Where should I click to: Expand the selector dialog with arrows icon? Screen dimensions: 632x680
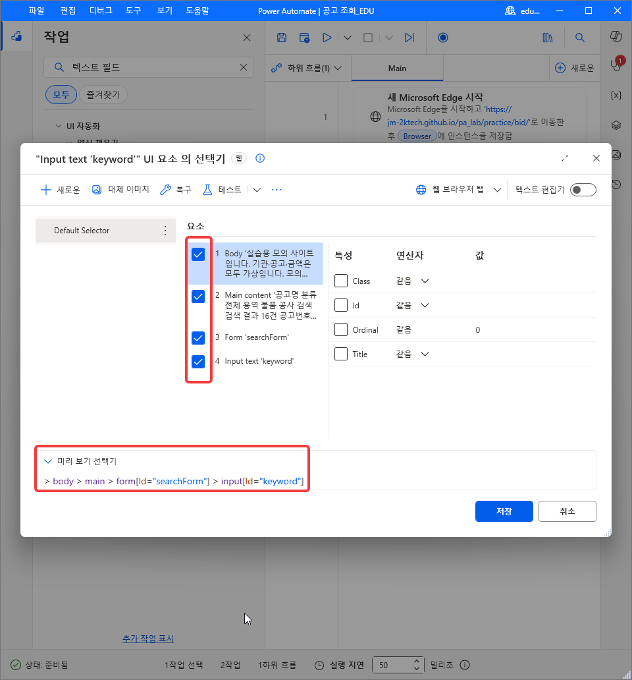coord(565,158)
